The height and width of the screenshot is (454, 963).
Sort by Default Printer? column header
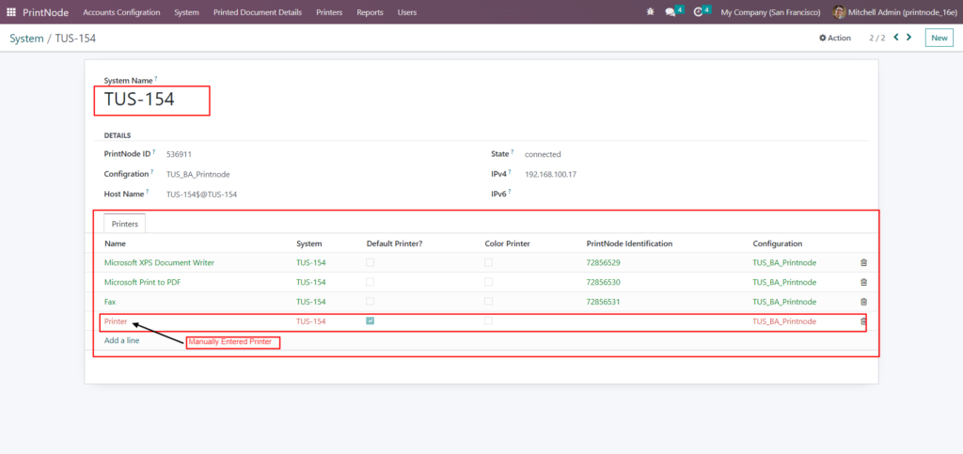(394, 243)
